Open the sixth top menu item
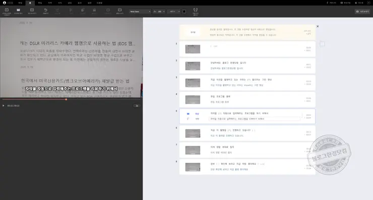 [x=60, y=3]
